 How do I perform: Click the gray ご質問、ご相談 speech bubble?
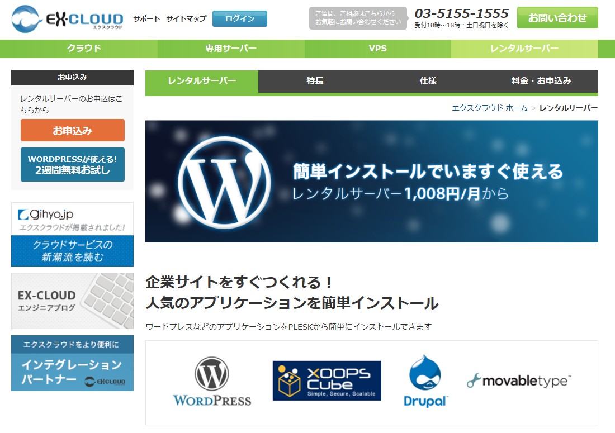click(358, 18)
